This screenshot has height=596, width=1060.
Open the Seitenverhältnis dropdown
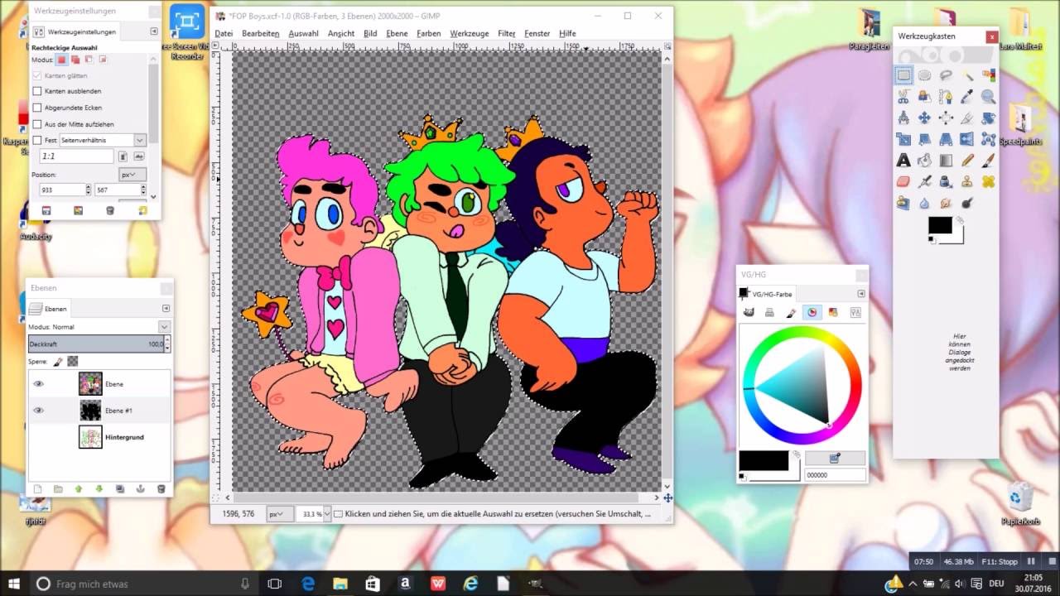[x=103, y=141]
